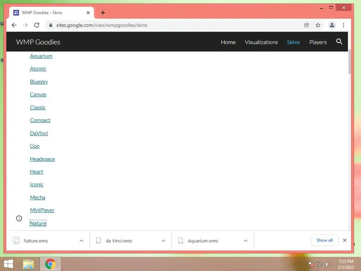Open the taskbar clock and date

click(345, 264)
